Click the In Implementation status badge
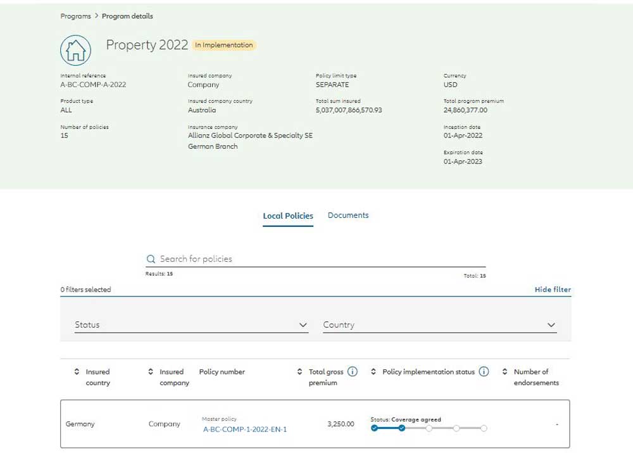Screen dimensions: 633x453 click(224, 45)
